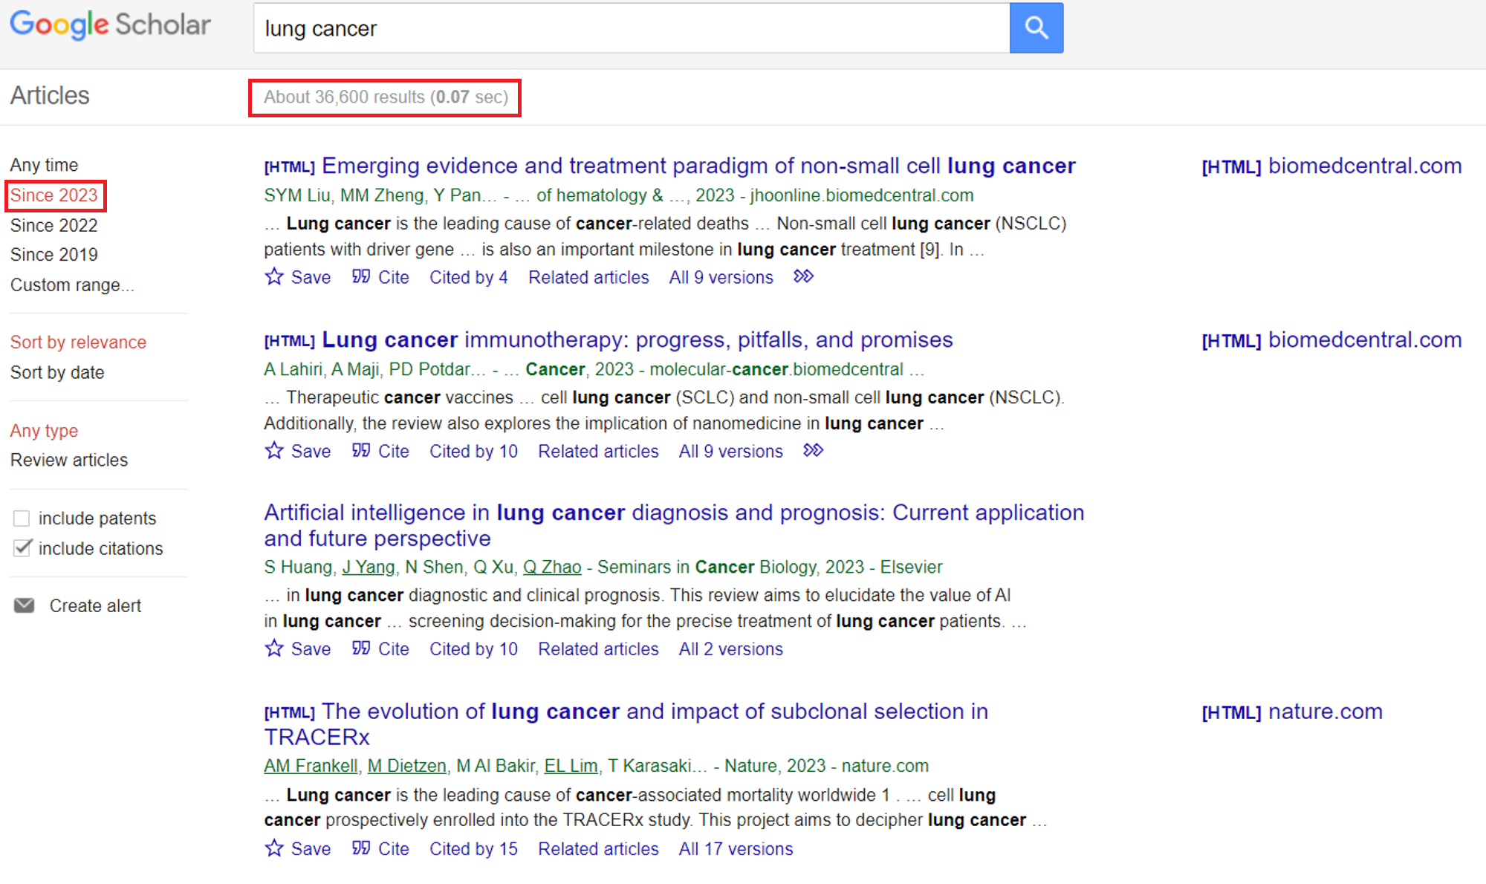Uncheck the include citations checkbox

(x=22, y=548)
